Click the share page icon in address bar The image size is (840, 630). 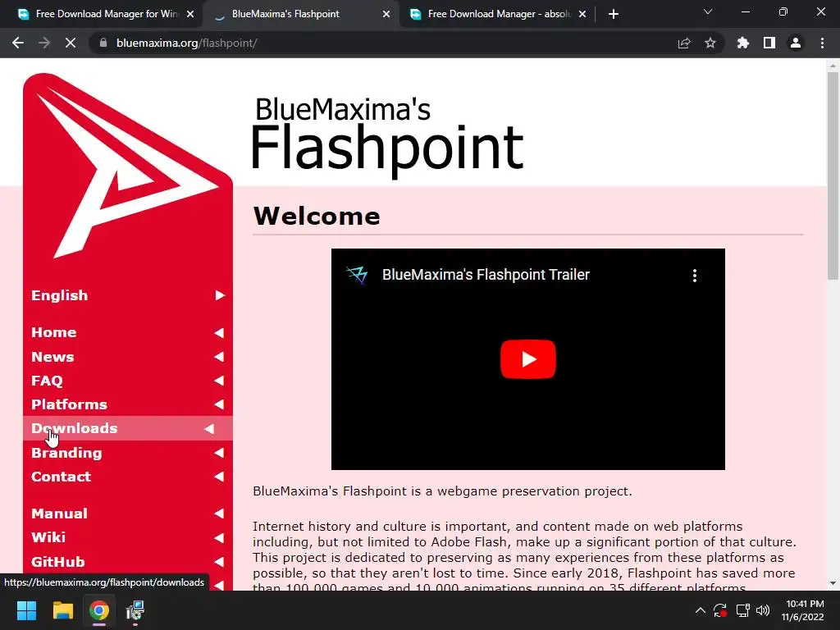pyautogui.click(x=684, y=43)
